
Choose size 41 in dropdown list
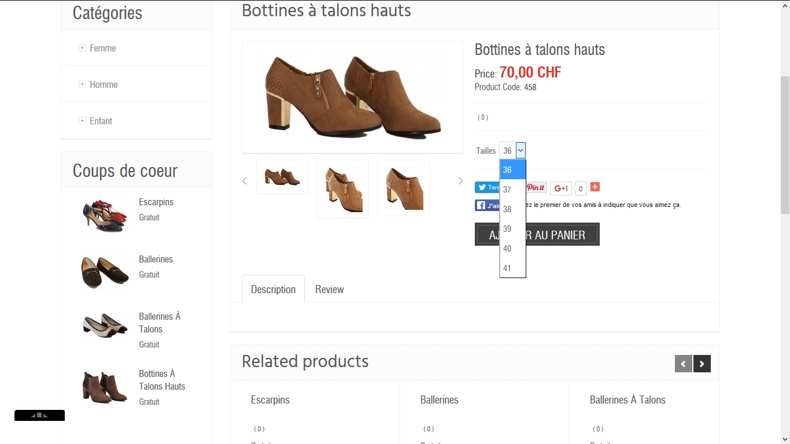507,268
